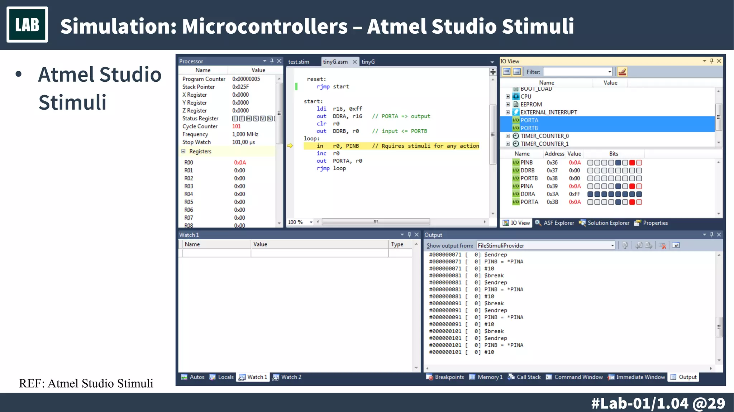Pin the Watch 1 panel
734x412 pixels.
(x=409, y=235)
